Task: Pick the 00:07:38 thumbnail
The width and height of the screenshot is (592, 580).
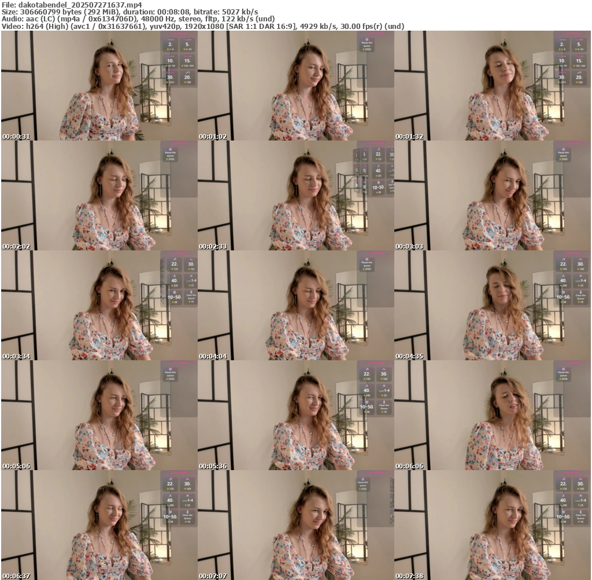Action: [x=493, y=525]
